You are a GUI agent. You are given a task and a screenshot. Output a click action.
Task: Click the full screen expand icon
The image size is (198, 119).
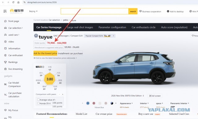[150, 96]
